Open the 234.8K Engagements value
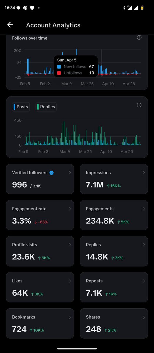This screenshot has width=154, height=353. pyautogui.click(x=100, y=221)
